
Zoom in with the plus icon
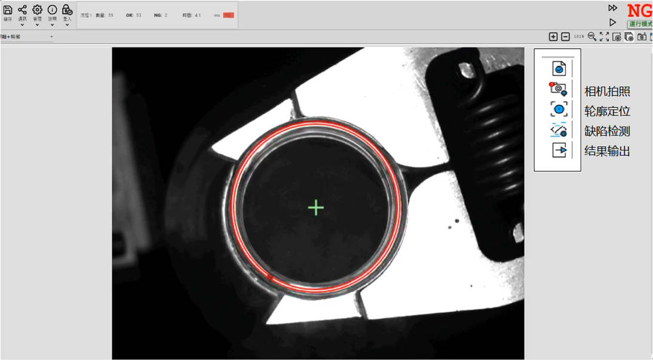pyautogui.click(x=553, y=37)
